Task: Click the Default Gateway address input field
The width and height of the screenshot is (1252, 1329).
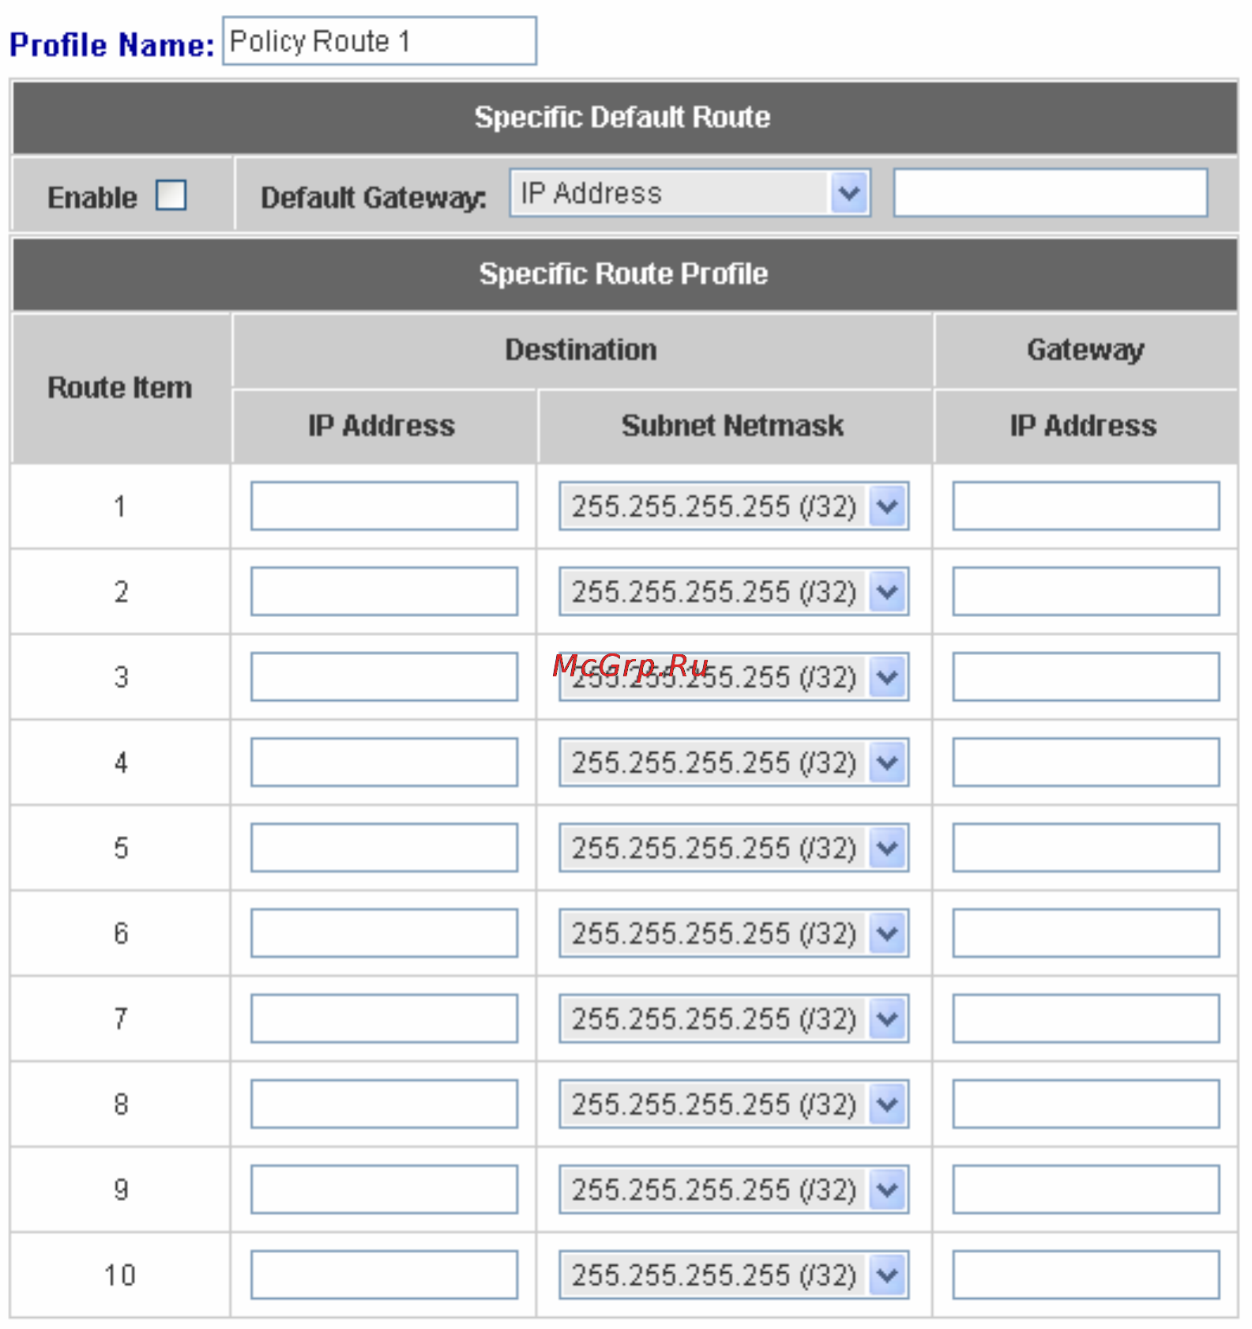Action: 1050,192
